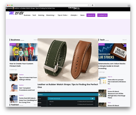Click the browser address bar

click(64, 5)
